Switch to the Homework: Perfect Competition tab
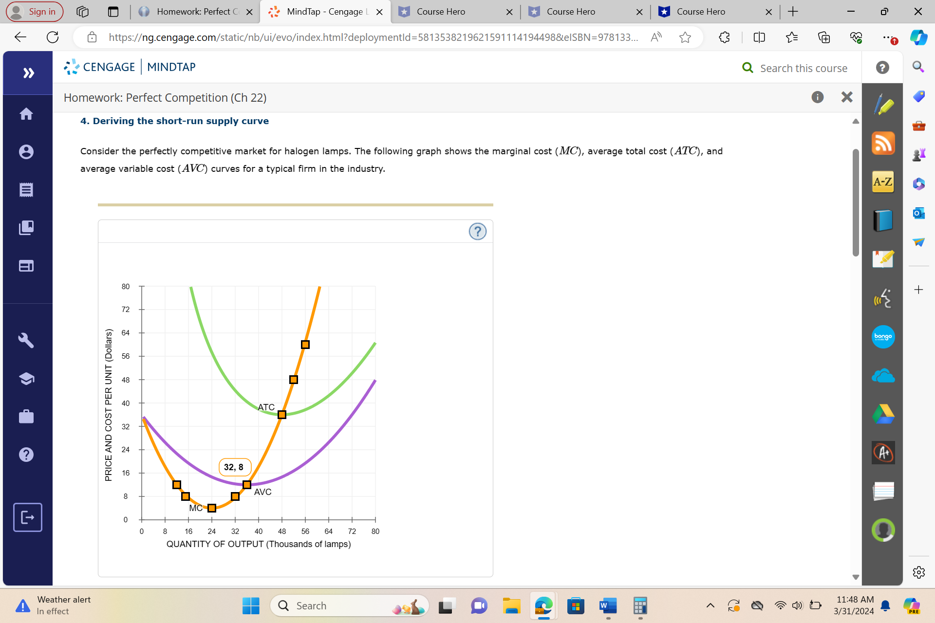This screenshot has height=623, width=935. (x=195, y=12)
